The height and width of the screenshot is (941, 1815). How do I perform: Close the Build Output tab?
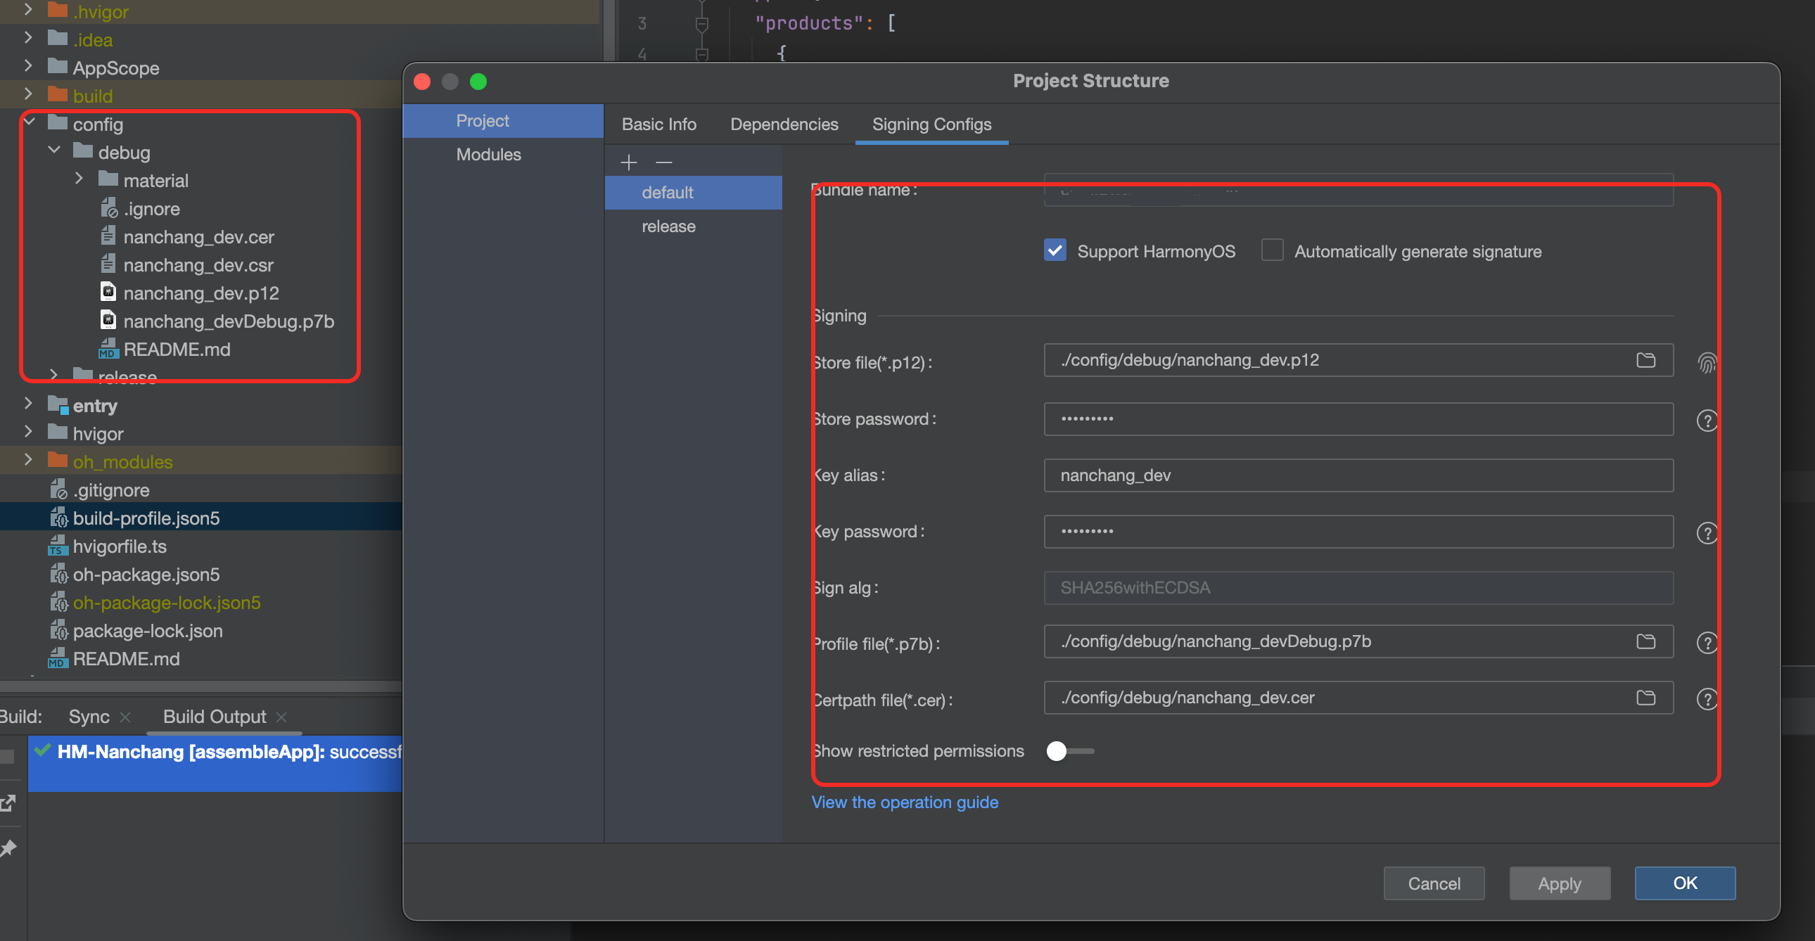tap(281, 717)
